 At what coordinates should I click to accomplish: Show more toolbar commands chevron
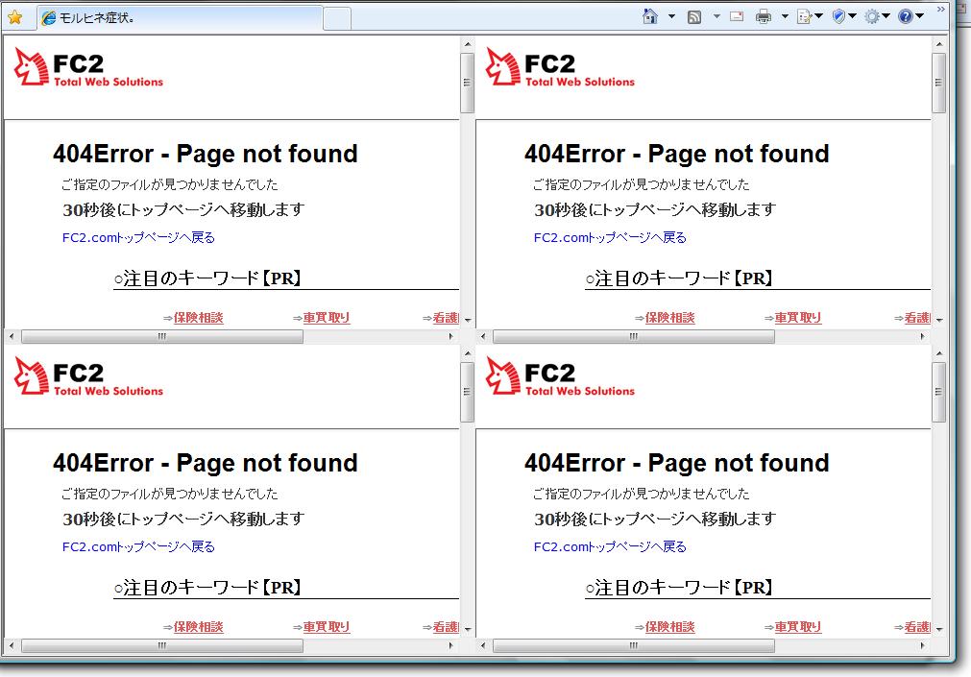[x=940, y=10]
